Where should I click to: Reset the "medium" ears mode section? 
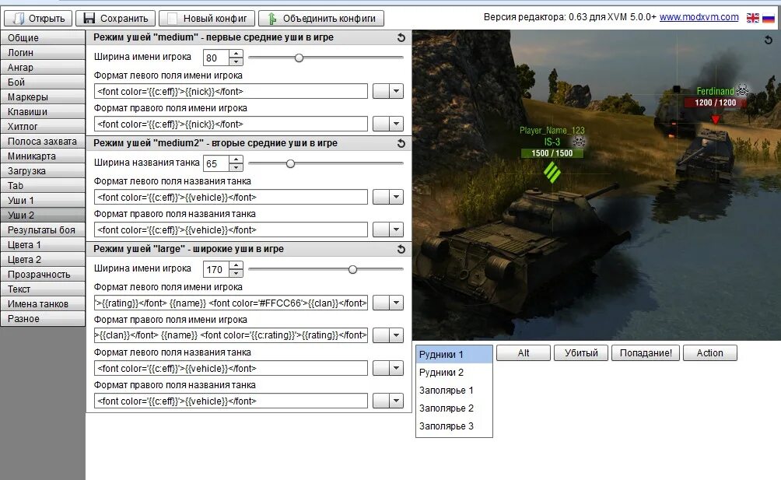[x=401, y=37]
